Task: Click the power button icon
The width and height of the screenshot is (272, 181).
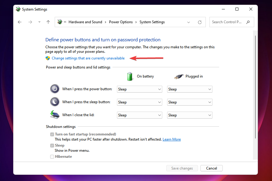Action: tap(55, 89)
